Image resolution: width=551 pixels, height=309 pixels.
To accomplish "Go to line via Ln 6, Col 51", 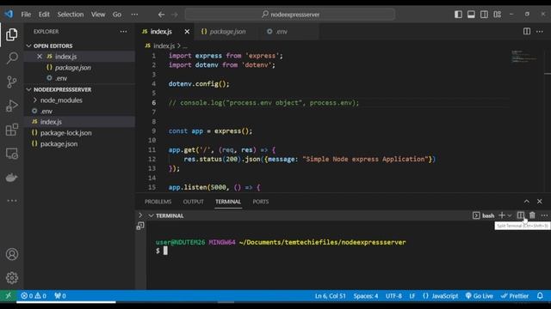I will (331, 296).
